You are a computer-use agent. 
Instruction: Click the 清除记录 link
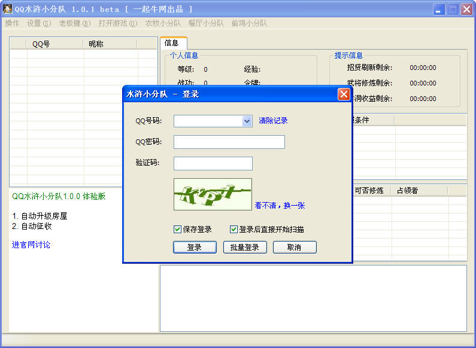click(x=273, y=121)
